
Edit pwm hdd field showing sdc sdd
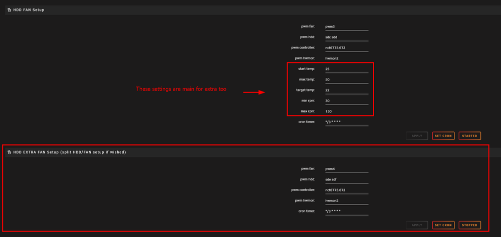(347, 37)
